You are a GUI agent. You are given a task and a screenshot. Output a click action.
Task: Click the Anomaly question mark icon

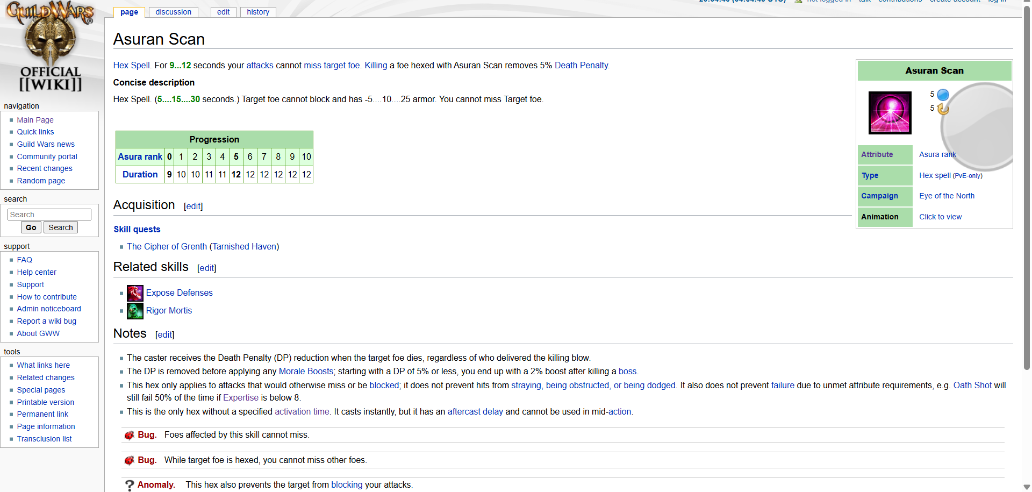tap(129, 485)
